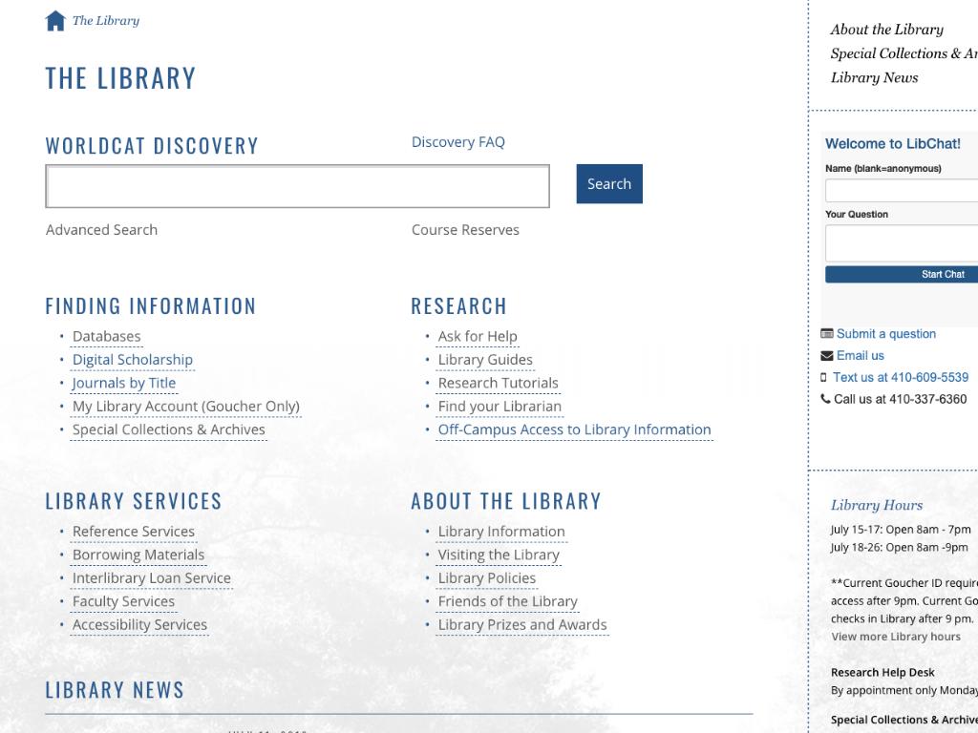
Task: Click the envelope icon beside Email us
Action: [x=827, y=356]
